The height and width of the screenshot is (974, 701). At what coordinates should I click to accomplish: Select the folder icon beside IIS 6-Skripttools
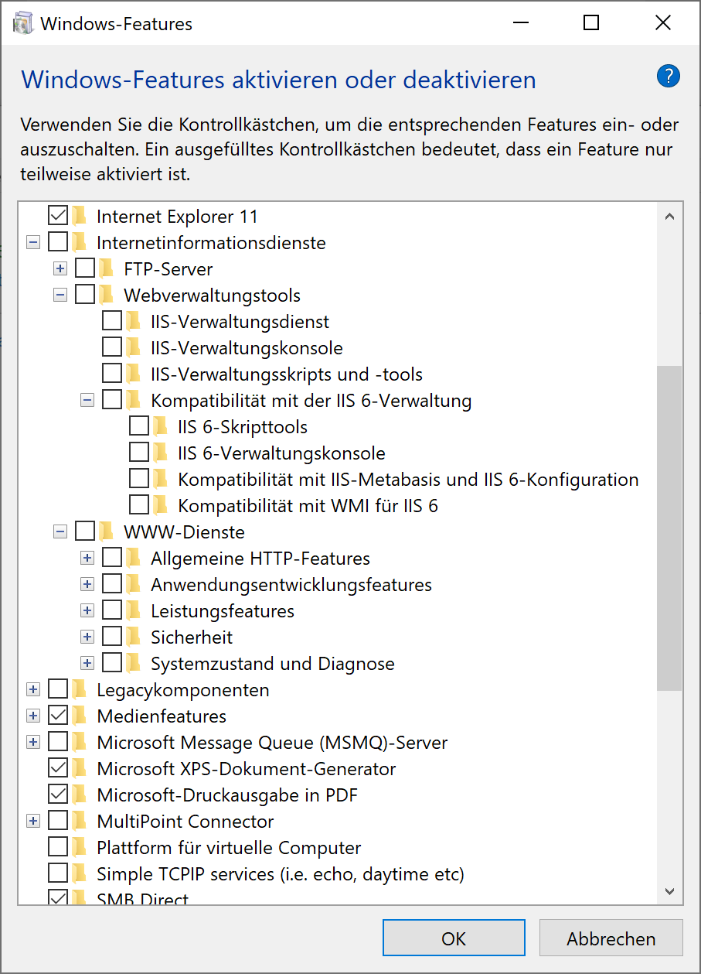tap(161, 427)
